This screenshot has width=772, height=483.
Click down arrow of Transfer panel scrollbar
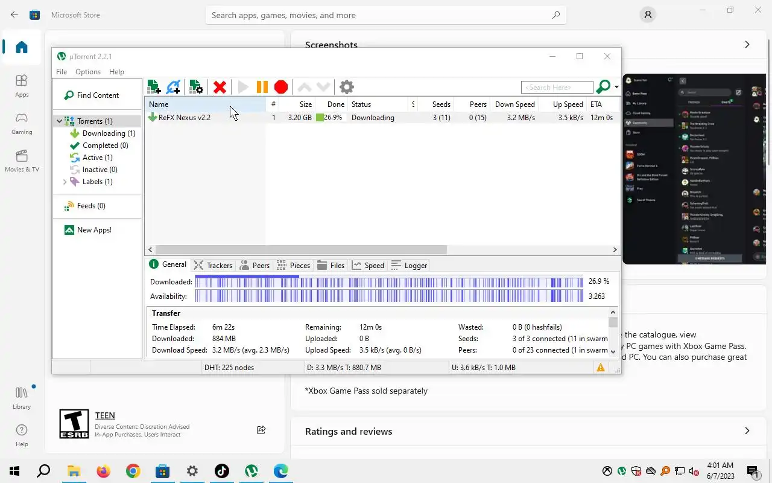613,351
